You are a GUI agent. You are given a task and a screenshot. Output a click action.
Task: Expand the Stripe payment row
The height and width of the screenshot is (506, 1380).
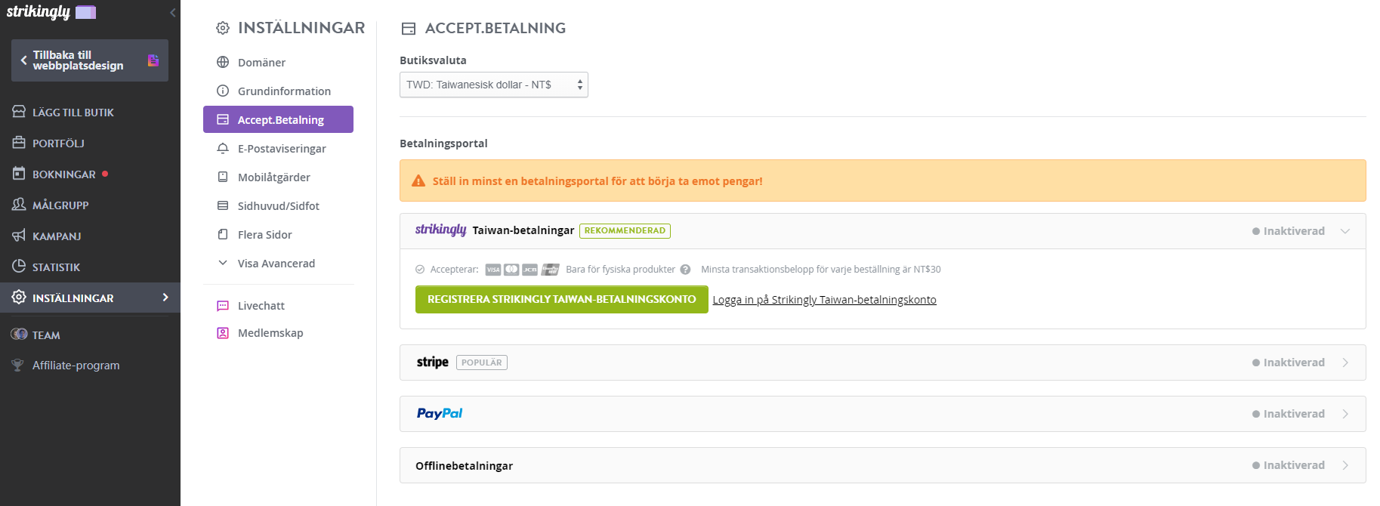882,363
